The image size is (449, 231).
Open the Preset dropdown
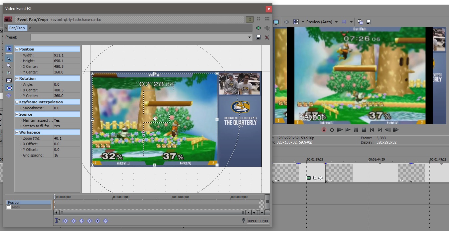(250, 37)
